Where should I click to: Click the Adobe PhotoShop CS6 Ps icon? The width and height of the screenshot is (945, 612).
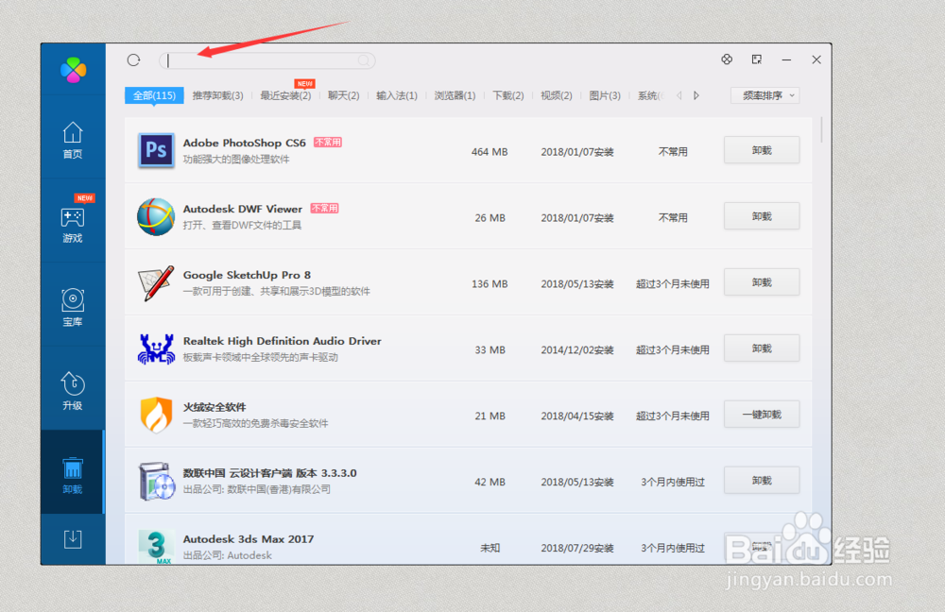point(156,150)
